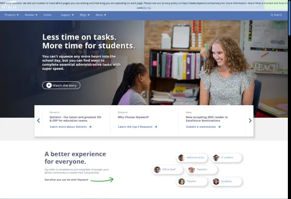This screenshot has height=199, width=291.
Task: Show the previous carousel card using the left arrow
Action: tap(39, 121)
